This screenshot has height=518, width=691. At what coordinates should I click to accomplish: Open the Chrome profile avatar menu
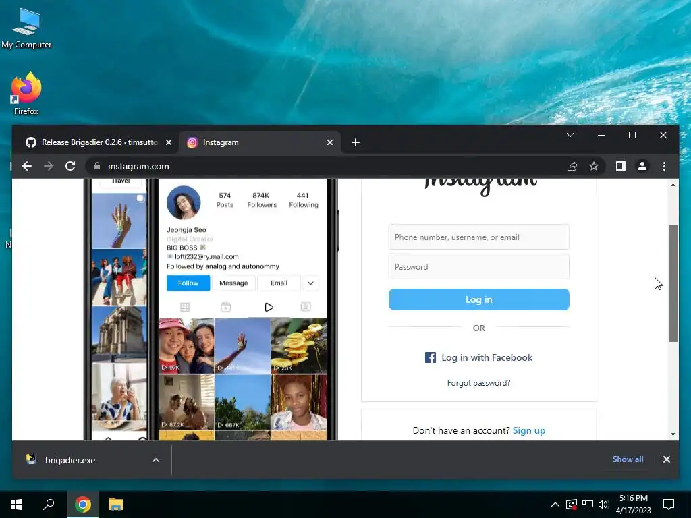642,166
